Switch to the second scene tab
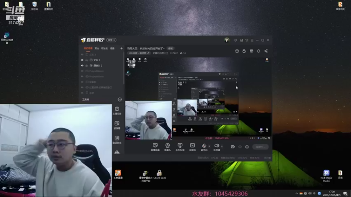The height and width of the screenshot is (197, 351). [x=97, y=48]
